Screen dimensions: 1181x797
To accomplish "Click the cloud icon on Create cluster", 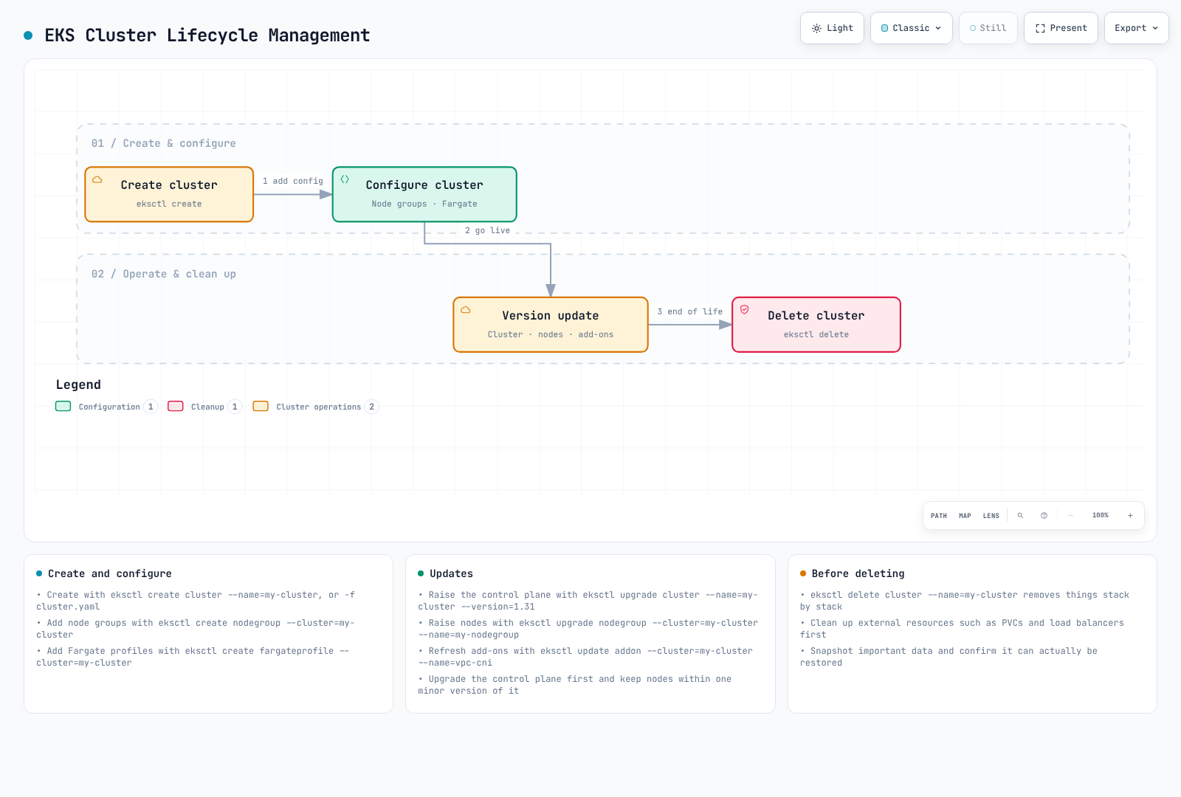I will (x=97, y=179).
